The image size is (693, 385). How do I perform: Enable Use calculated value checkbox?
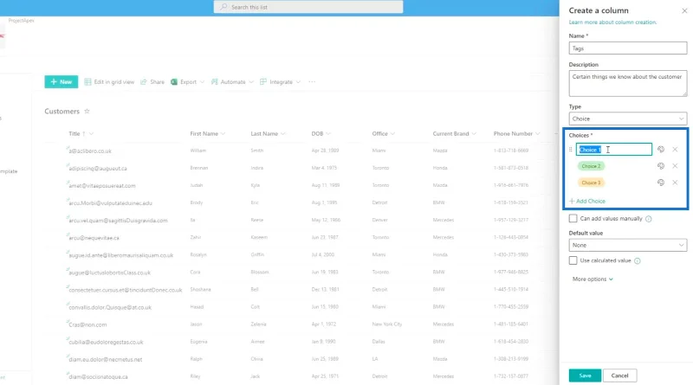tap(573, 260)
